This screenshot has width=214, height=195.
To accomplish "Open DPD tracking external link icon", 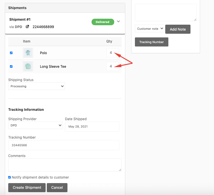I will pyautogui.click(x=27, y=26).
